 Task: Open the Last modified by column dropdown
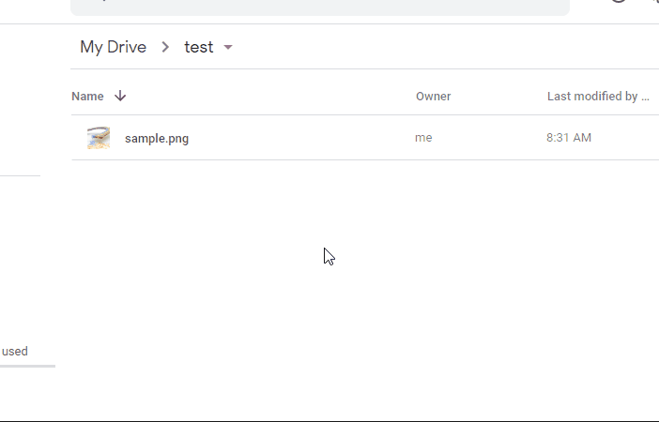coord(598,97)
